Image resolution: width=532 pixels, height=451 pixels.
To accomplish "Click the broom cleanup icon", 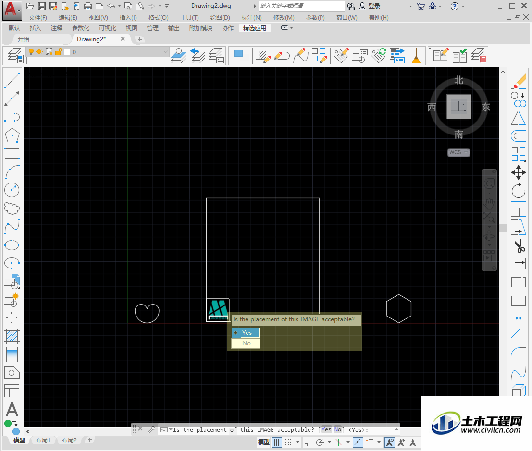I will click(x=416, y=56).
